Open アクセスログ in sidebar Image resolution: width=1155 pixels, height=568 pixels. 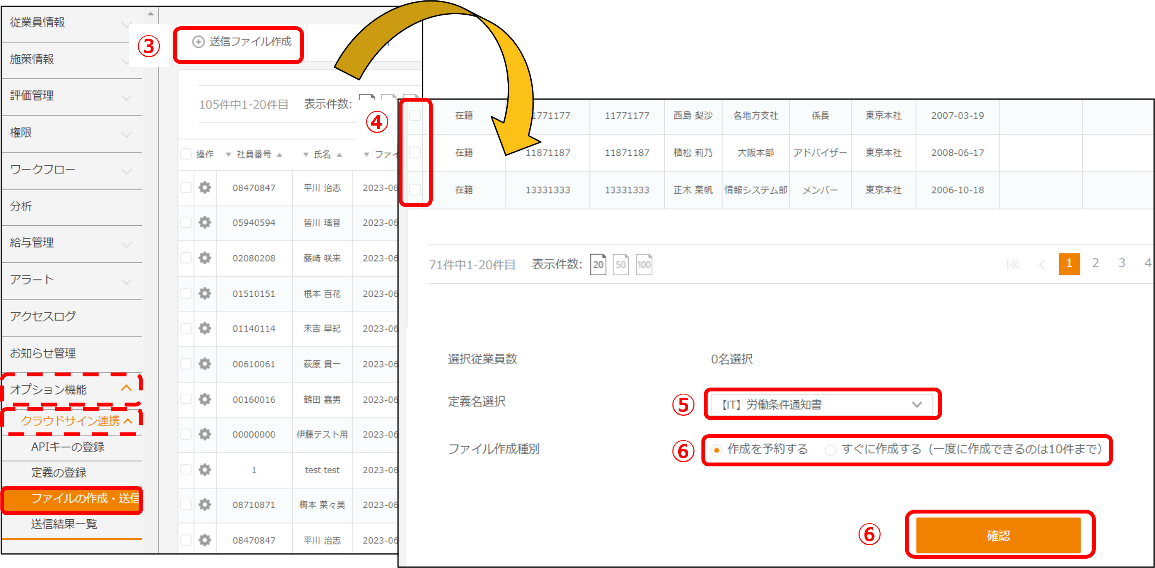(x=72, y=317)
